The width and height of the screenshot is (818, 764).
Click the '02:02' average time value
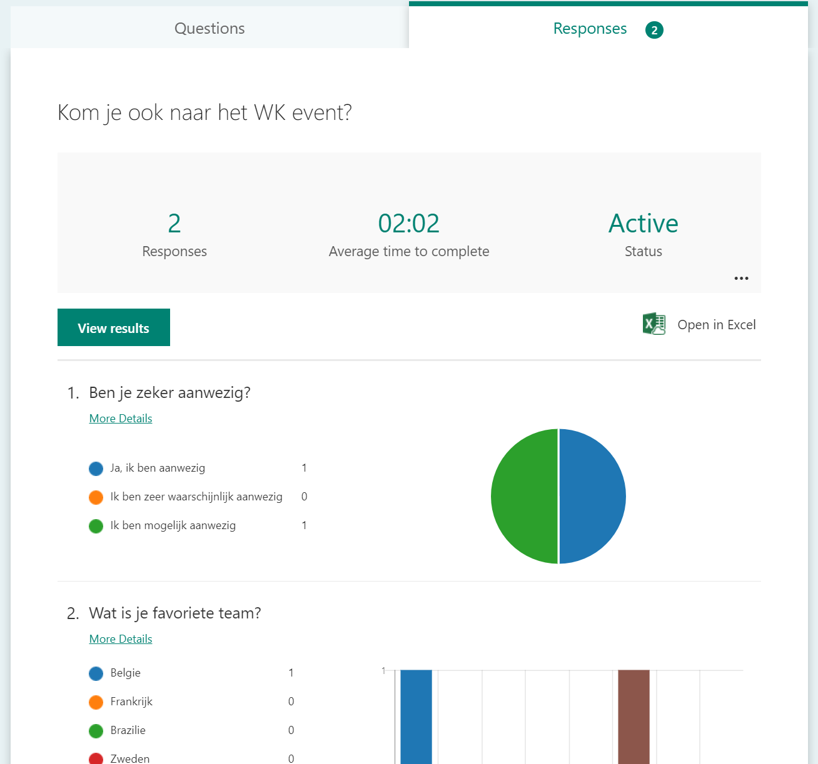[409, 223]
